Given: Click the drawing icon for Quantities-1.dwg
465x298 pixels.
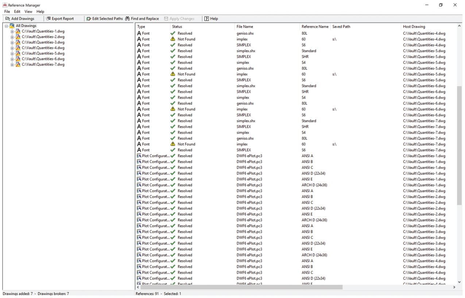Looking at the screenshot, I should pos(17,31).
